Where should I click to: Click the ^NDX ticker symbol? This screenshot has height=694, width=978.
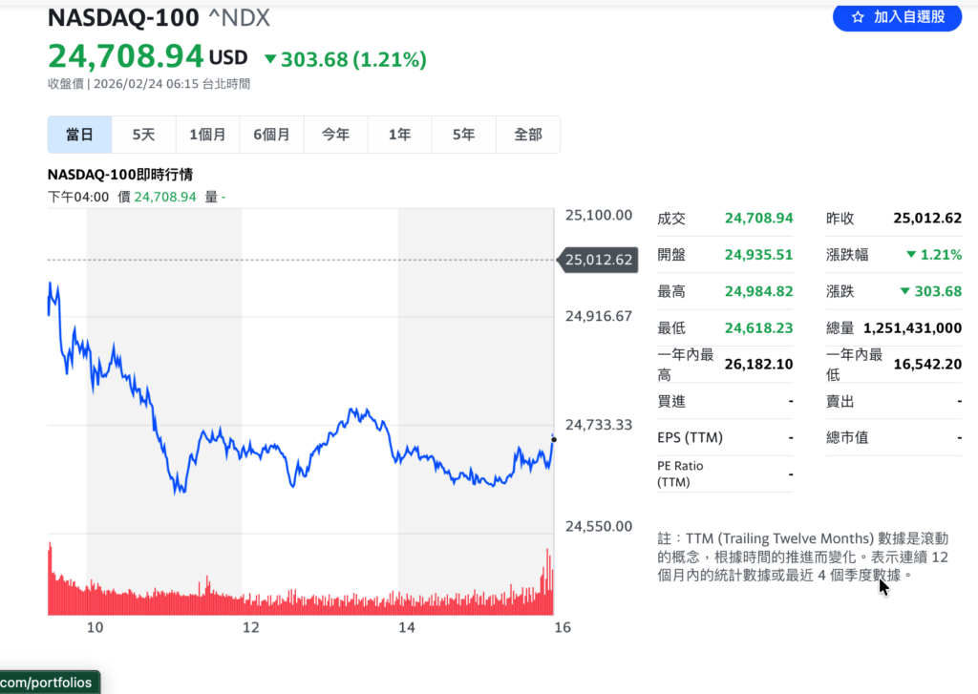coord(240,18)
